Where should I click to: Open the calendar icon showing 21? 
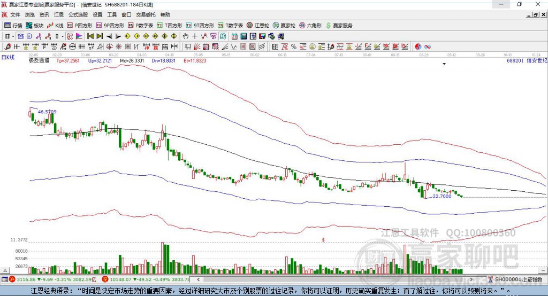pyautogui.click(x=234, y=36)
